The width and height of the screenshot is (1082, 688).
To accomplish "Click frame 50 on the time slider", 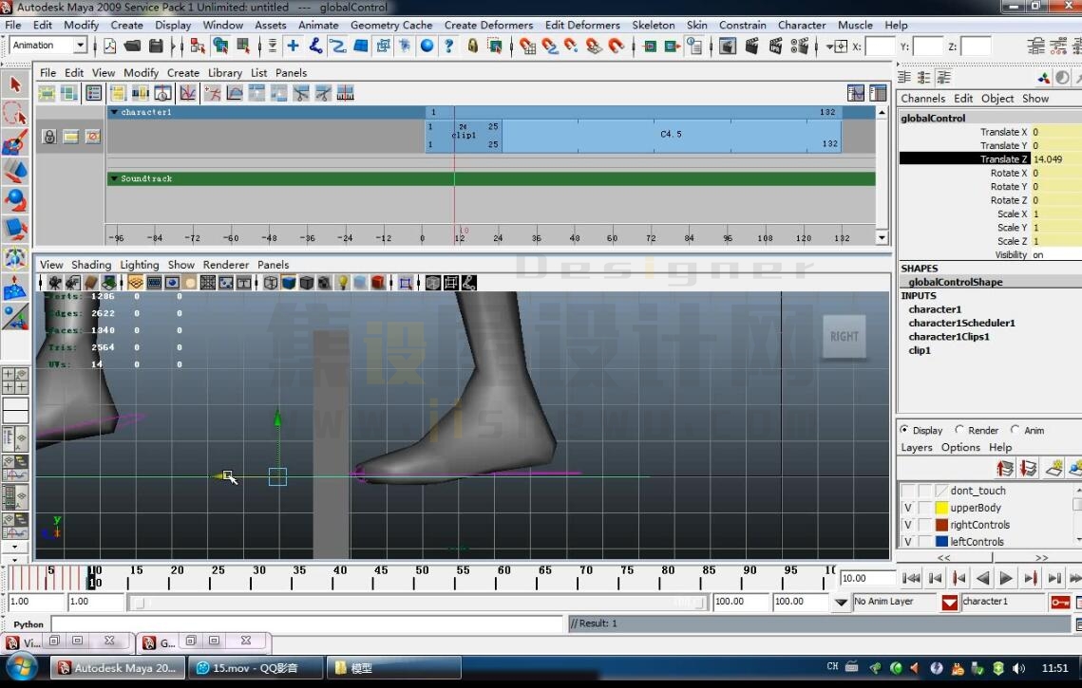I will (x=422, y=578).
